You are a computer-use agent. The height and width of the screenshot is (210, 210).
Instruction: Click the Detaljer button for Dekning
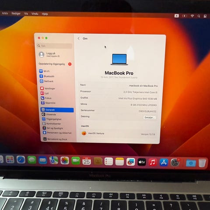tap(150, 118)
